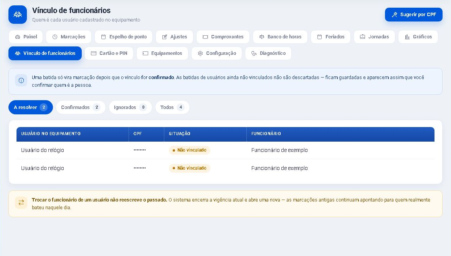The width and height of the screenshot is (451, 256).
Task: Click the Marcações clock icon
Action: coord(55,37)
